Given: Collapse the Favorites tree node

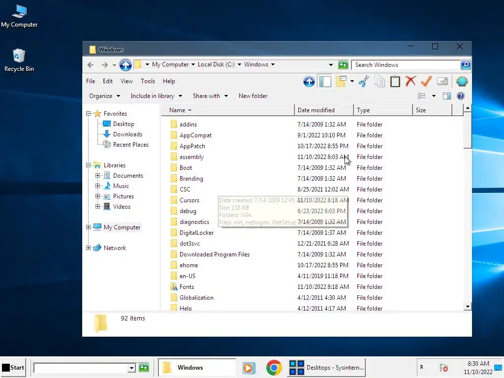Looking at the screenshot, I should [x=89, y=114].
